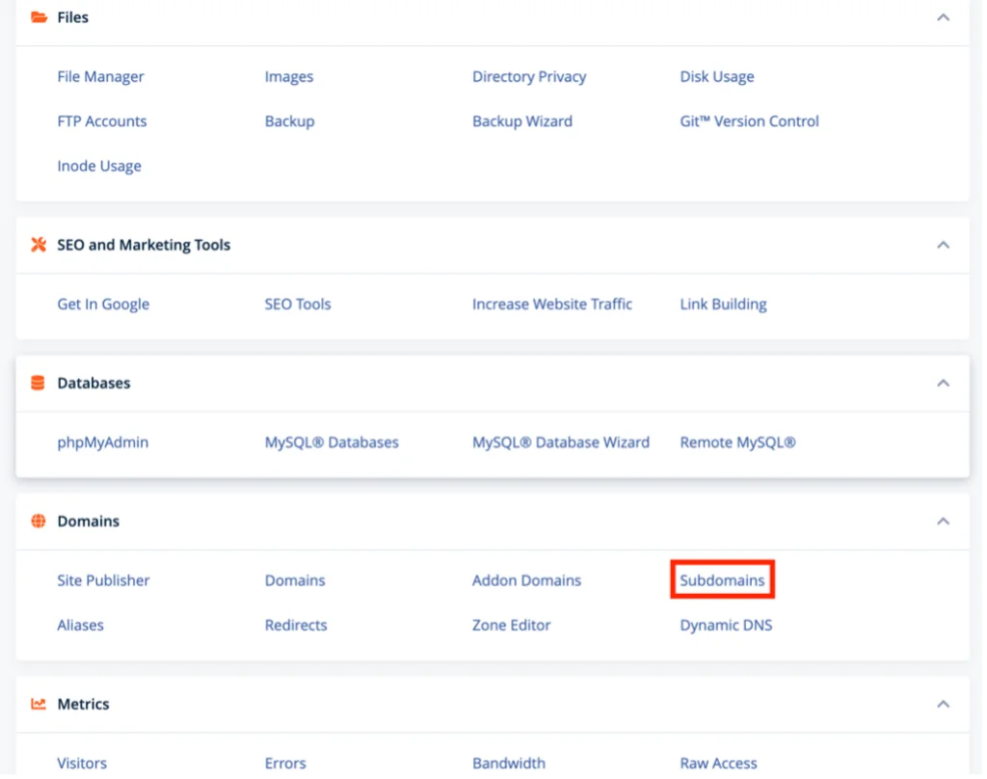Open Git Version Control
This screenshot has height=779, width=987.
(749, 121)
